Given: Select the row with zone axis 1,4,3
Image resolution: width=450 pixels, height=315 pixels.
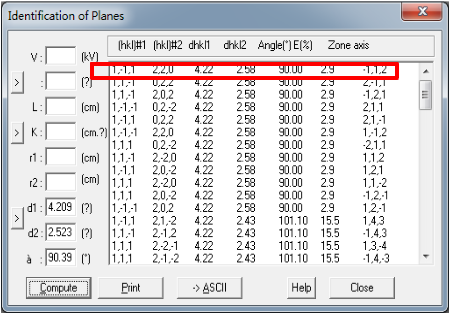Looking at the screenshot, I should [x=263, y=221].
